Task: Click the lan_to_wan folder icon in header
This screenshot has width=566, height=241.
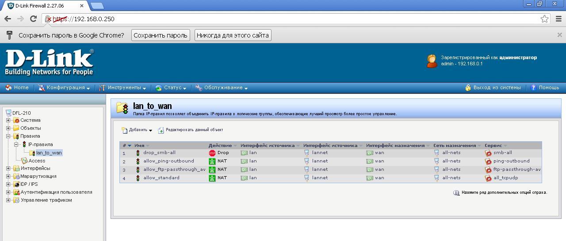Action: (122, 108)
